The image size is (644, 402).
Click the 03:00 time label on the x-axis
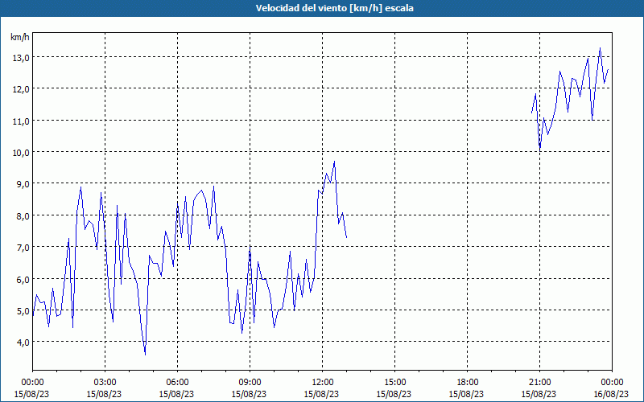coord(105,383)
